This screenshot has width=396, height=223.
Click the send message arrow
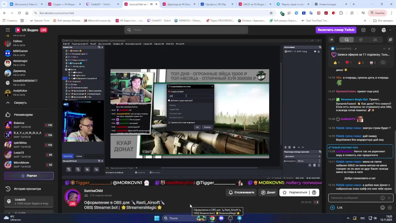[390, 198]
